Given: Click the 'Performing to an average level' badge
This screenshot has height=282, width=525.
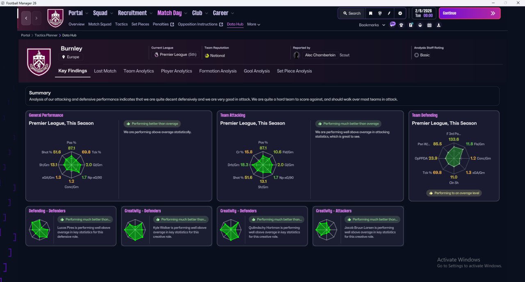Looking at the screenshot, I should tap(454, 193).
